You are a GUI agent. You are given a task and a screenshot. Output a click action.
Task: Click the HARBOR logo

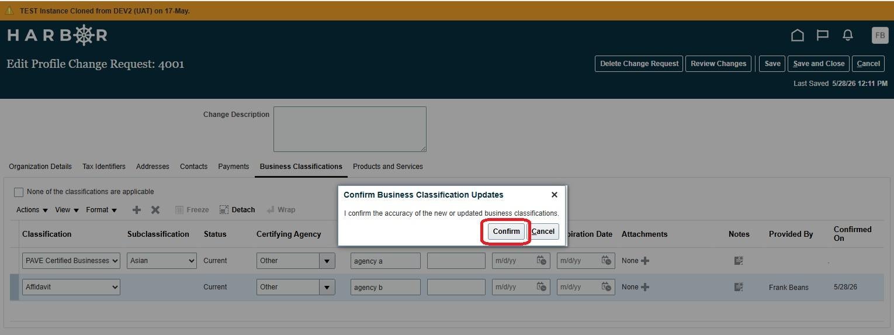57,36
